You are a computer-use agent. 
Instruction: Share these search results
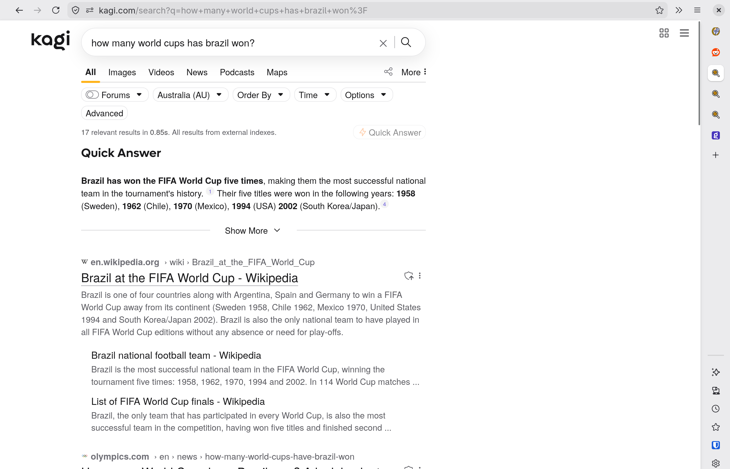388,71
